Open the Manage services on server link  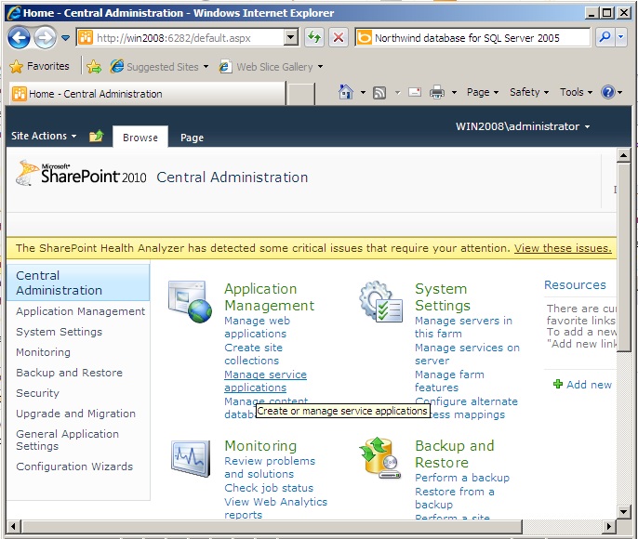click(x=467, y=354)
